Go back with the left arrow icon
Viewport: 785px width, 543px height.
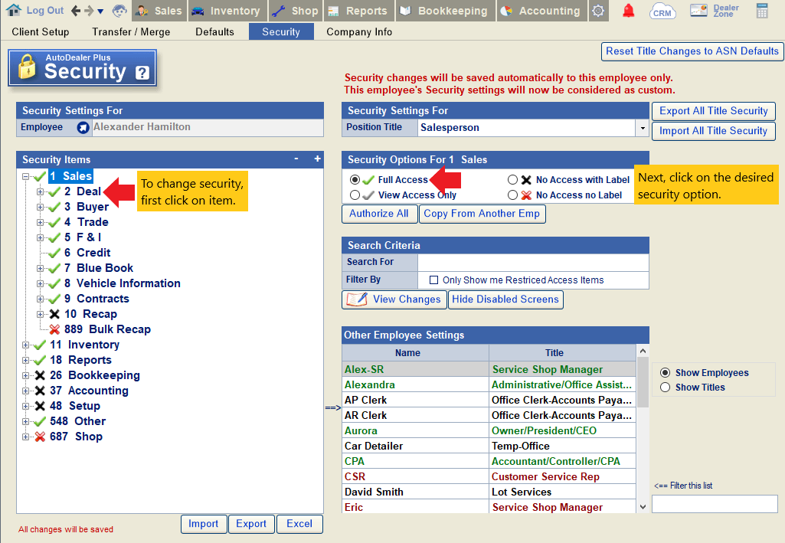click(76, 11)
